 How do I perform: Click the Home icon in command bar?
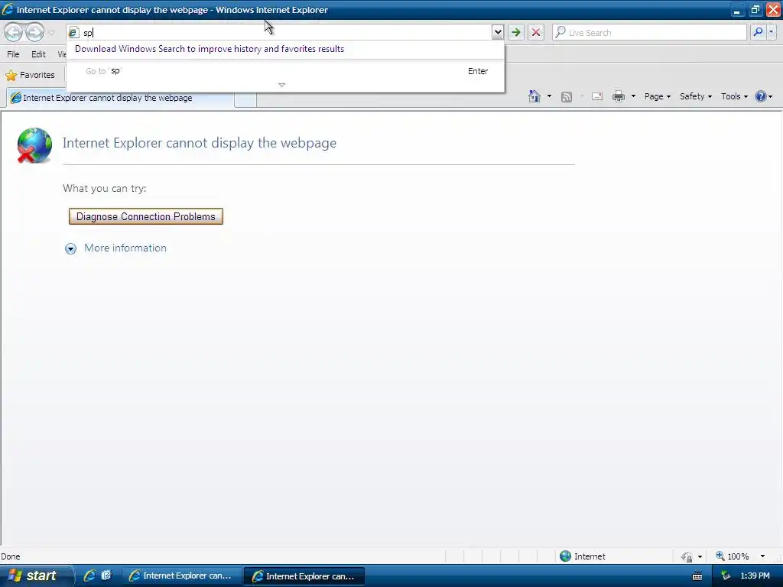(x=534, y=96)
